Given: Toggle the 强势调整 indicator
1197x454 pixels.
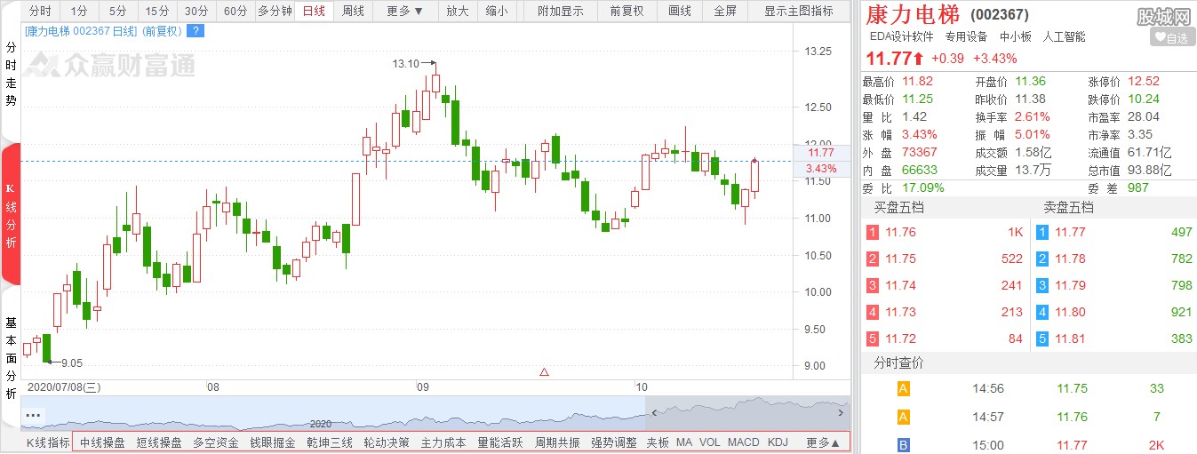Looking at the screenshot, I should tap(614, 442).
